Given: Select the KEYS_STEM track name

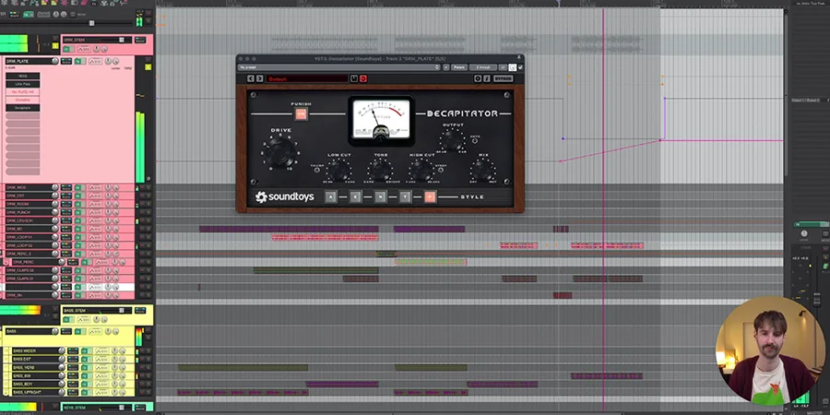Looking at the screenshot, I should pyautogui.click(x=75, y=408).
